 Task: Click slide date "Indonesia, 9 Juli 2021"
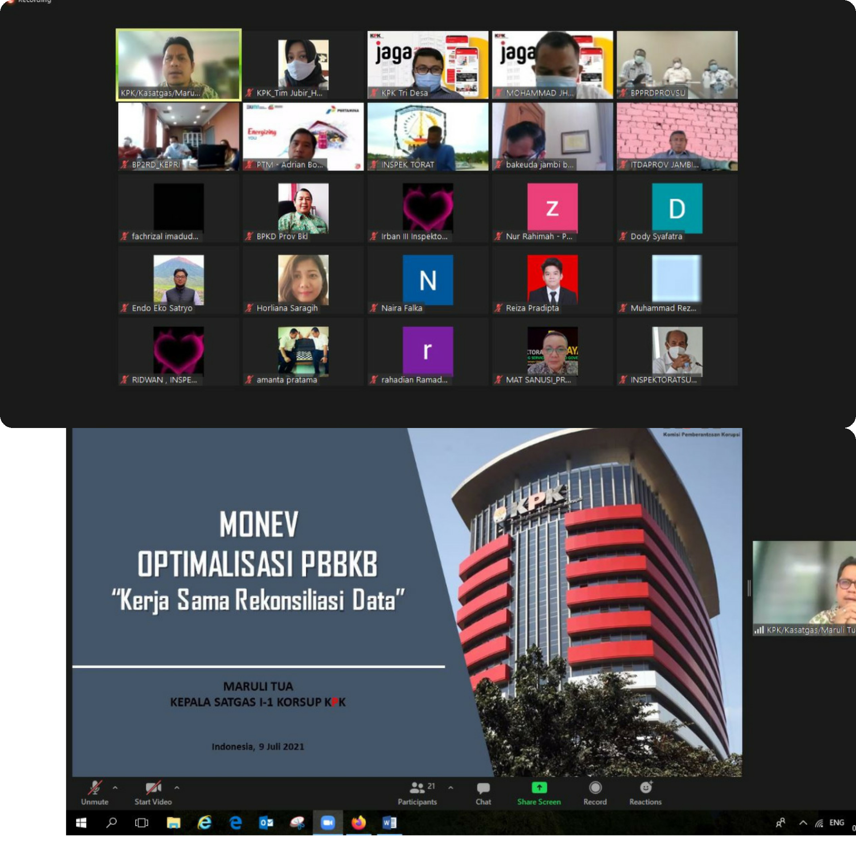pos(258,747)
